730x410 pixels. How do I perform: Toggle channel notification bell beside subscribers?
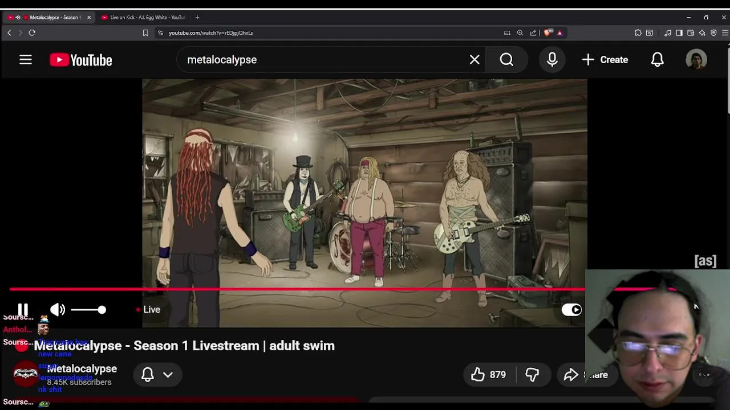(x=148, y=375)
